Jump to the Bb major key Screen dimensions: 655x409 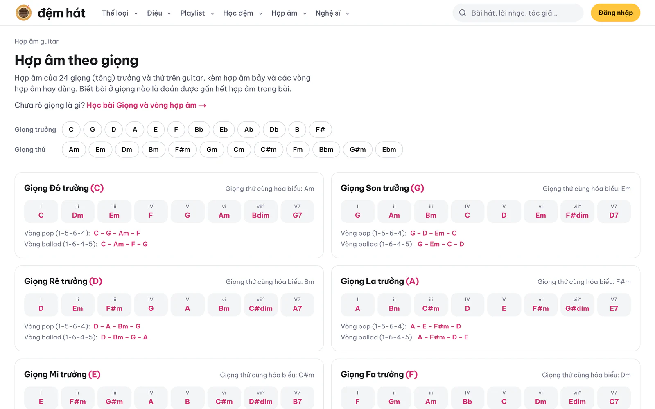199,130
